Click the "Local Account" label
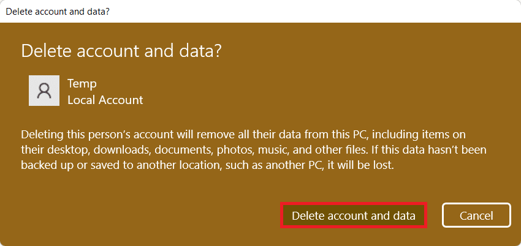This screenshot has height=246, width=521. (x=105, y=99)
